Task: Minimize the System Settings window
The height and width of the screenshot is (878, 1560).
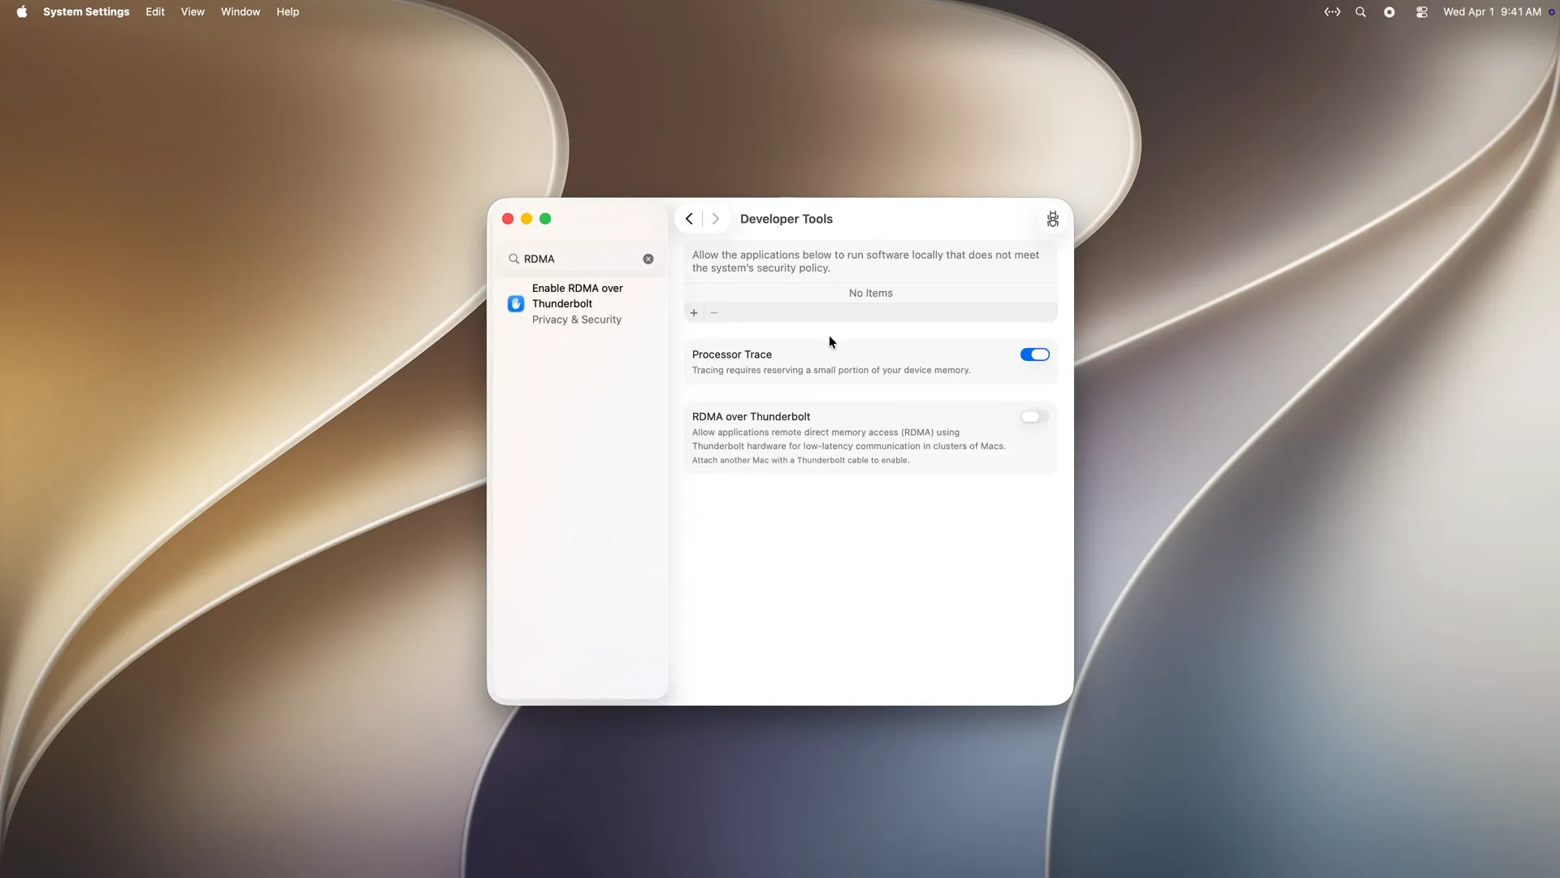Action: 526,219
